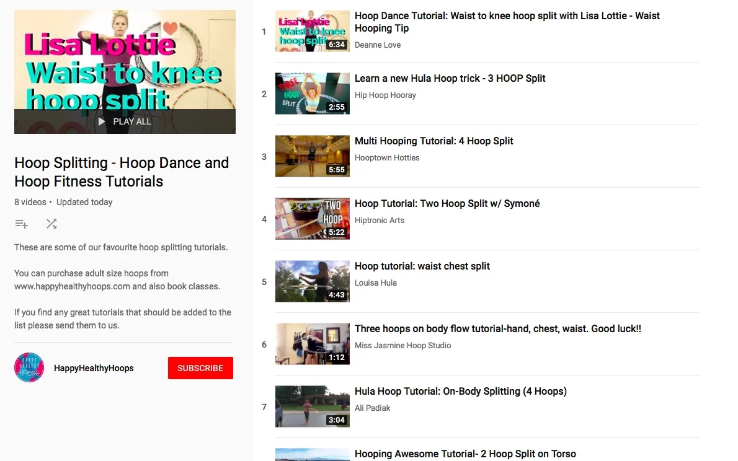Open thumbnail of Two Hoop Split w/ Symoné
Viewport: 738px width, 461px height.
tap(313, 219)
